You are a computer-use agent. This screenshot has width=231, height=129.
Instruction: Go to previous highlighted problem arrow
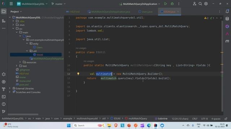217,18
